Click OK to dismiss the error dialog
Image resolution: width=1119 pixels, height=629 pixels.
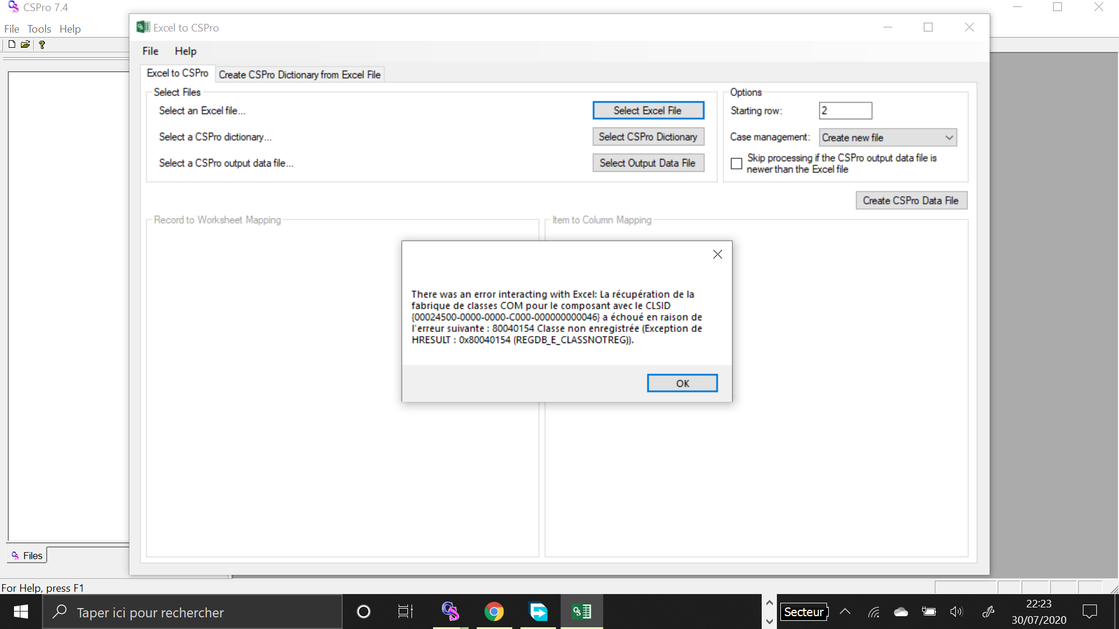point(681,383)
